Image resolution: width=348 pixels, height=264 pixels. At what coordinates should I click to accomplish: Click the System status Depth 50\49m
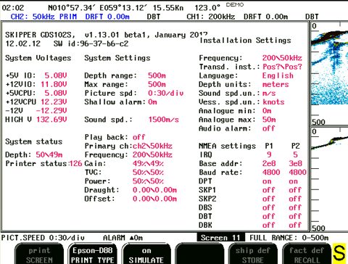(x=49, y=154)
